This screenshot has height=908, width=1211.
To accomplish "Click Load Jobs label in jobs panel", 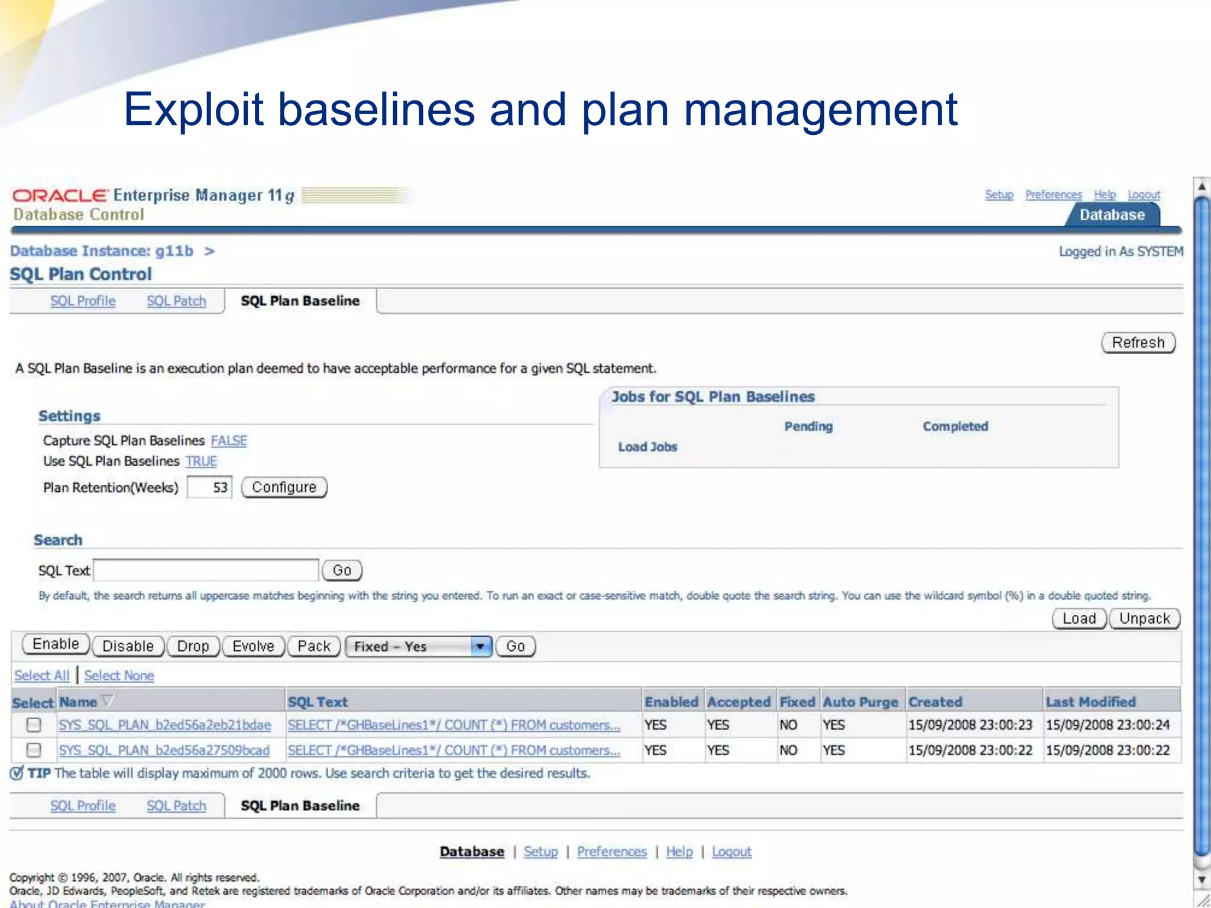I will point(647,447).
